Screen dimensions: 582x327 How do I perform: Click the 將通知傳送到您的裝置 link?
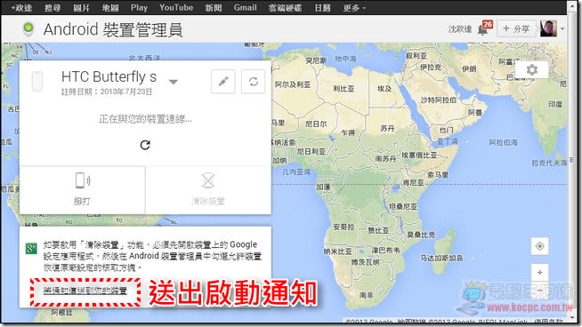tap(85, 291)
